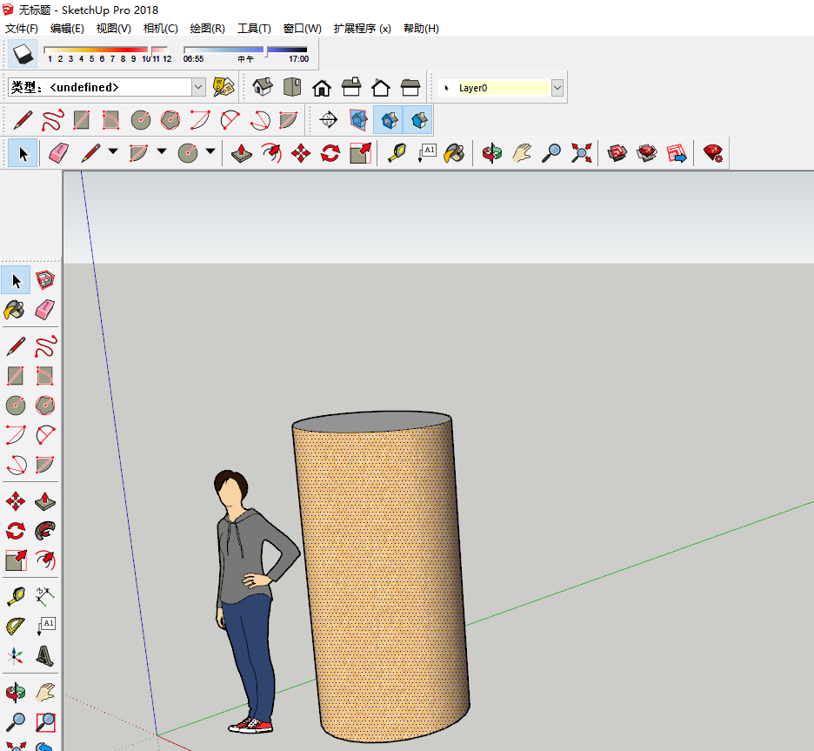Open the 绘图(R) menu
The image size is (814, 751).
[x=207, y=28]
